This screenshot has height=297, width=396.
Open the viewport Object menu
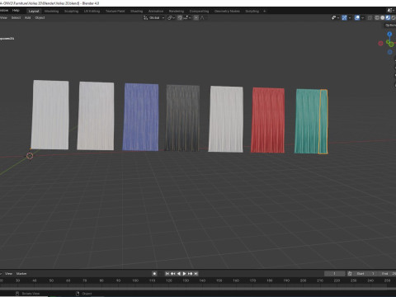(40, 17)
